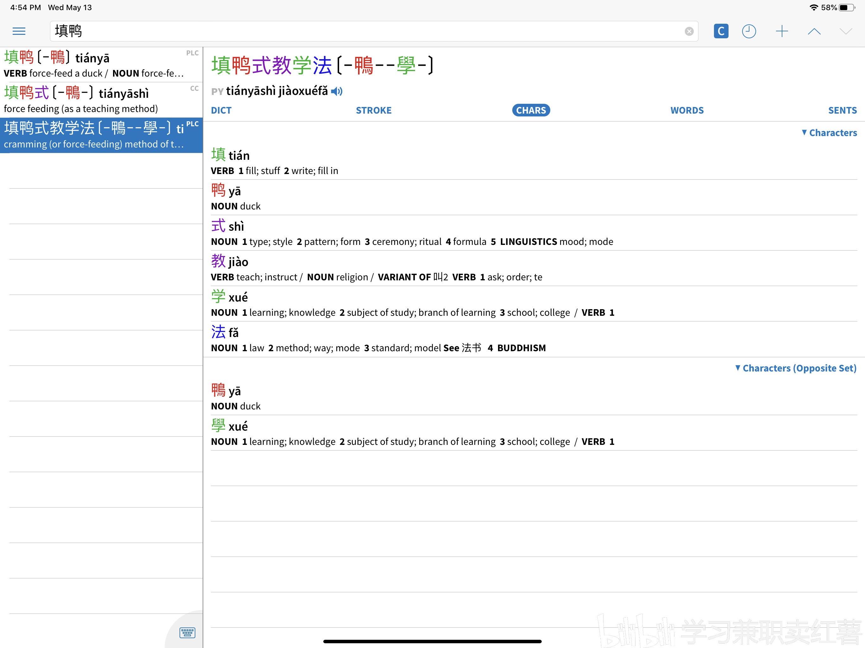The width and height of the screenshot is (865, 648).
Task: Switch to the STROKE tab
Action: click(x=374, y=111)
